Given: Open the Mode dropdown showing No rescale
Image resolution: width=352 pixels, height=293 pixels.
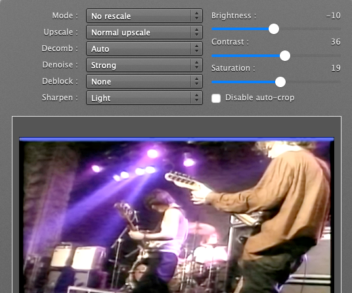Looking at the screenshot, I should coord(144,16).
